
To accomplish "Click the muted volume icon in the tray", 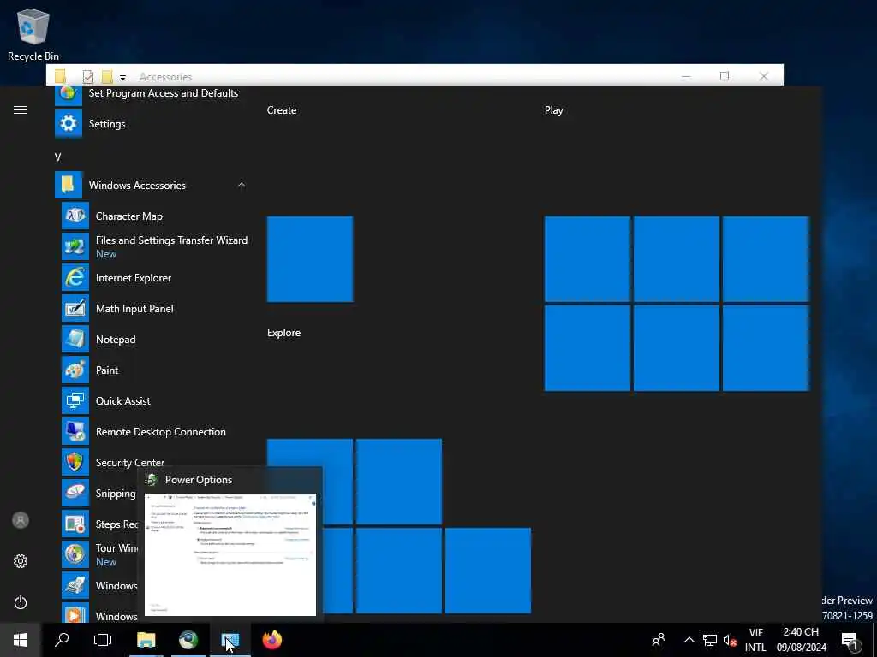I will click(x=730, y=640).
